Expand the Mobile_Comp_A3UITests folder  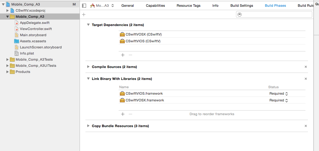[7, 66]
